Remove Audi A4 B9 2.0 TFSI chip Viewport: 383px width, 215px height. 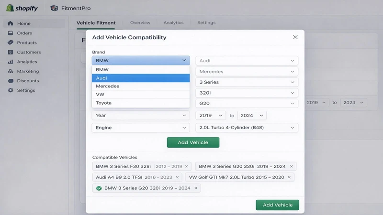177,177
